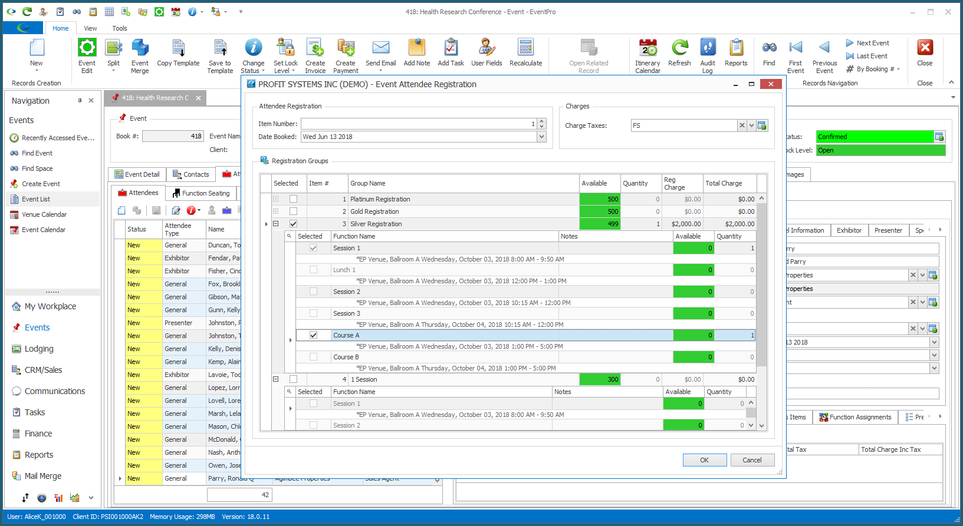Open the Split button dropdown arrow
This screenshot has height=526, width=963.
click(113, 71)
